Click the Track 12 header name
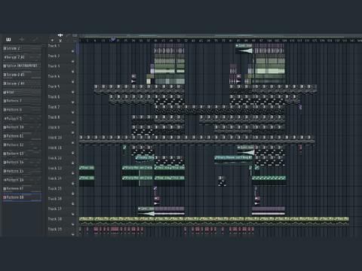Screen dimensions: 362x271 coord(55,158)
